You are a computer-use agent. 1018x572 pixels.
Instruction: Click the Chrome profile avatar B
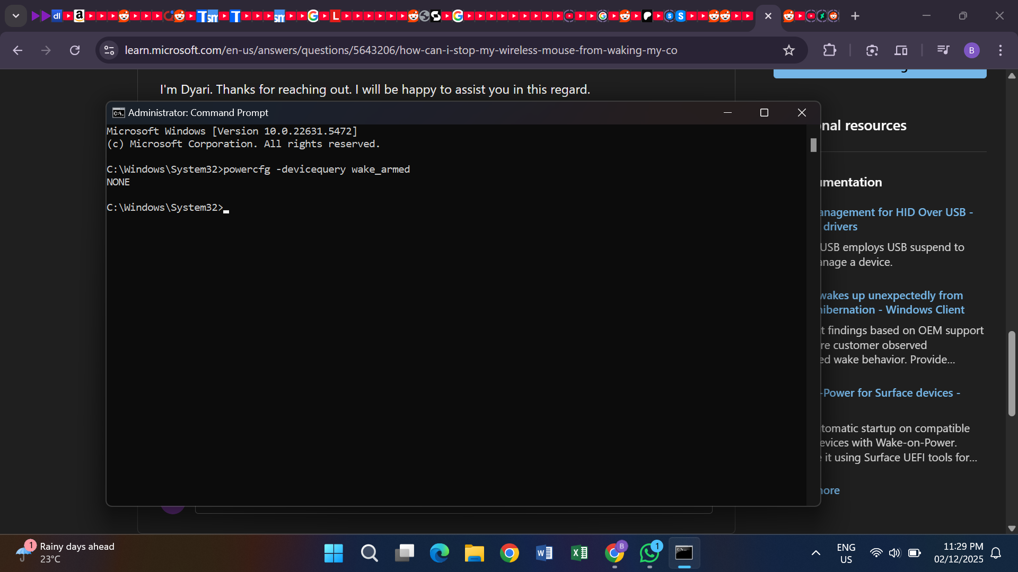(x=972, y=50)
